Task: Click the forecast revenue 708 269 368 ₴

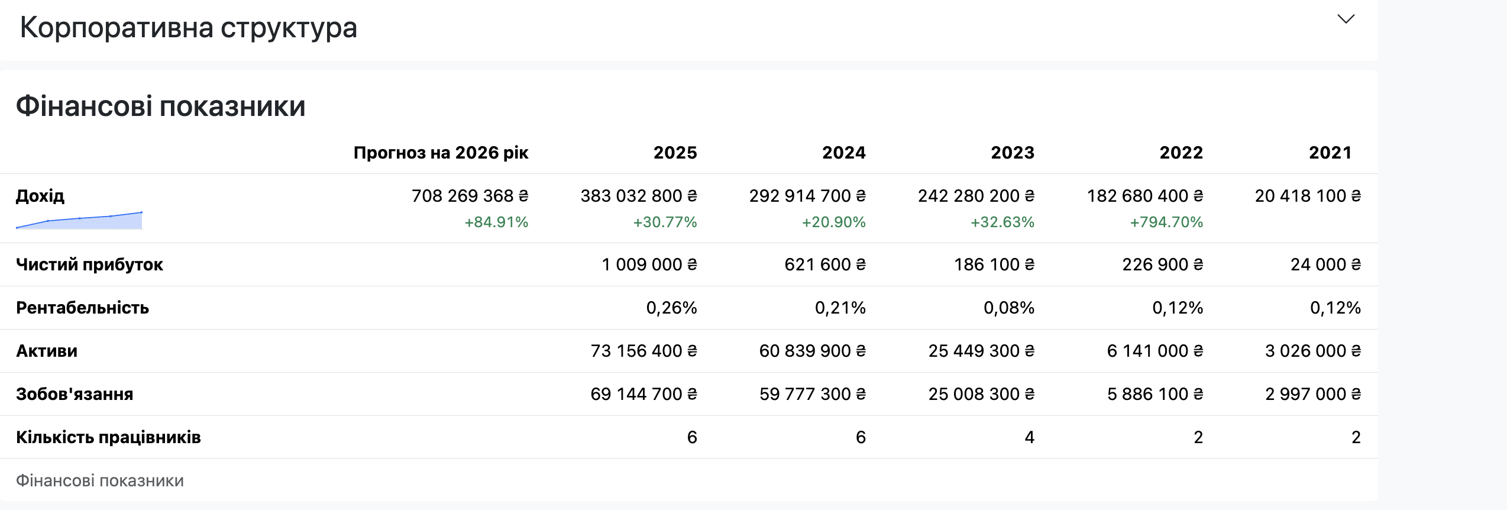Action: coord(470,196)
